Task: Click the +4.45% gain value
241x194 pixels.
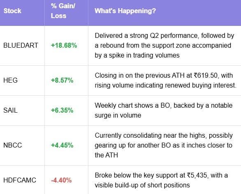Action: click(x=62, y=145)
